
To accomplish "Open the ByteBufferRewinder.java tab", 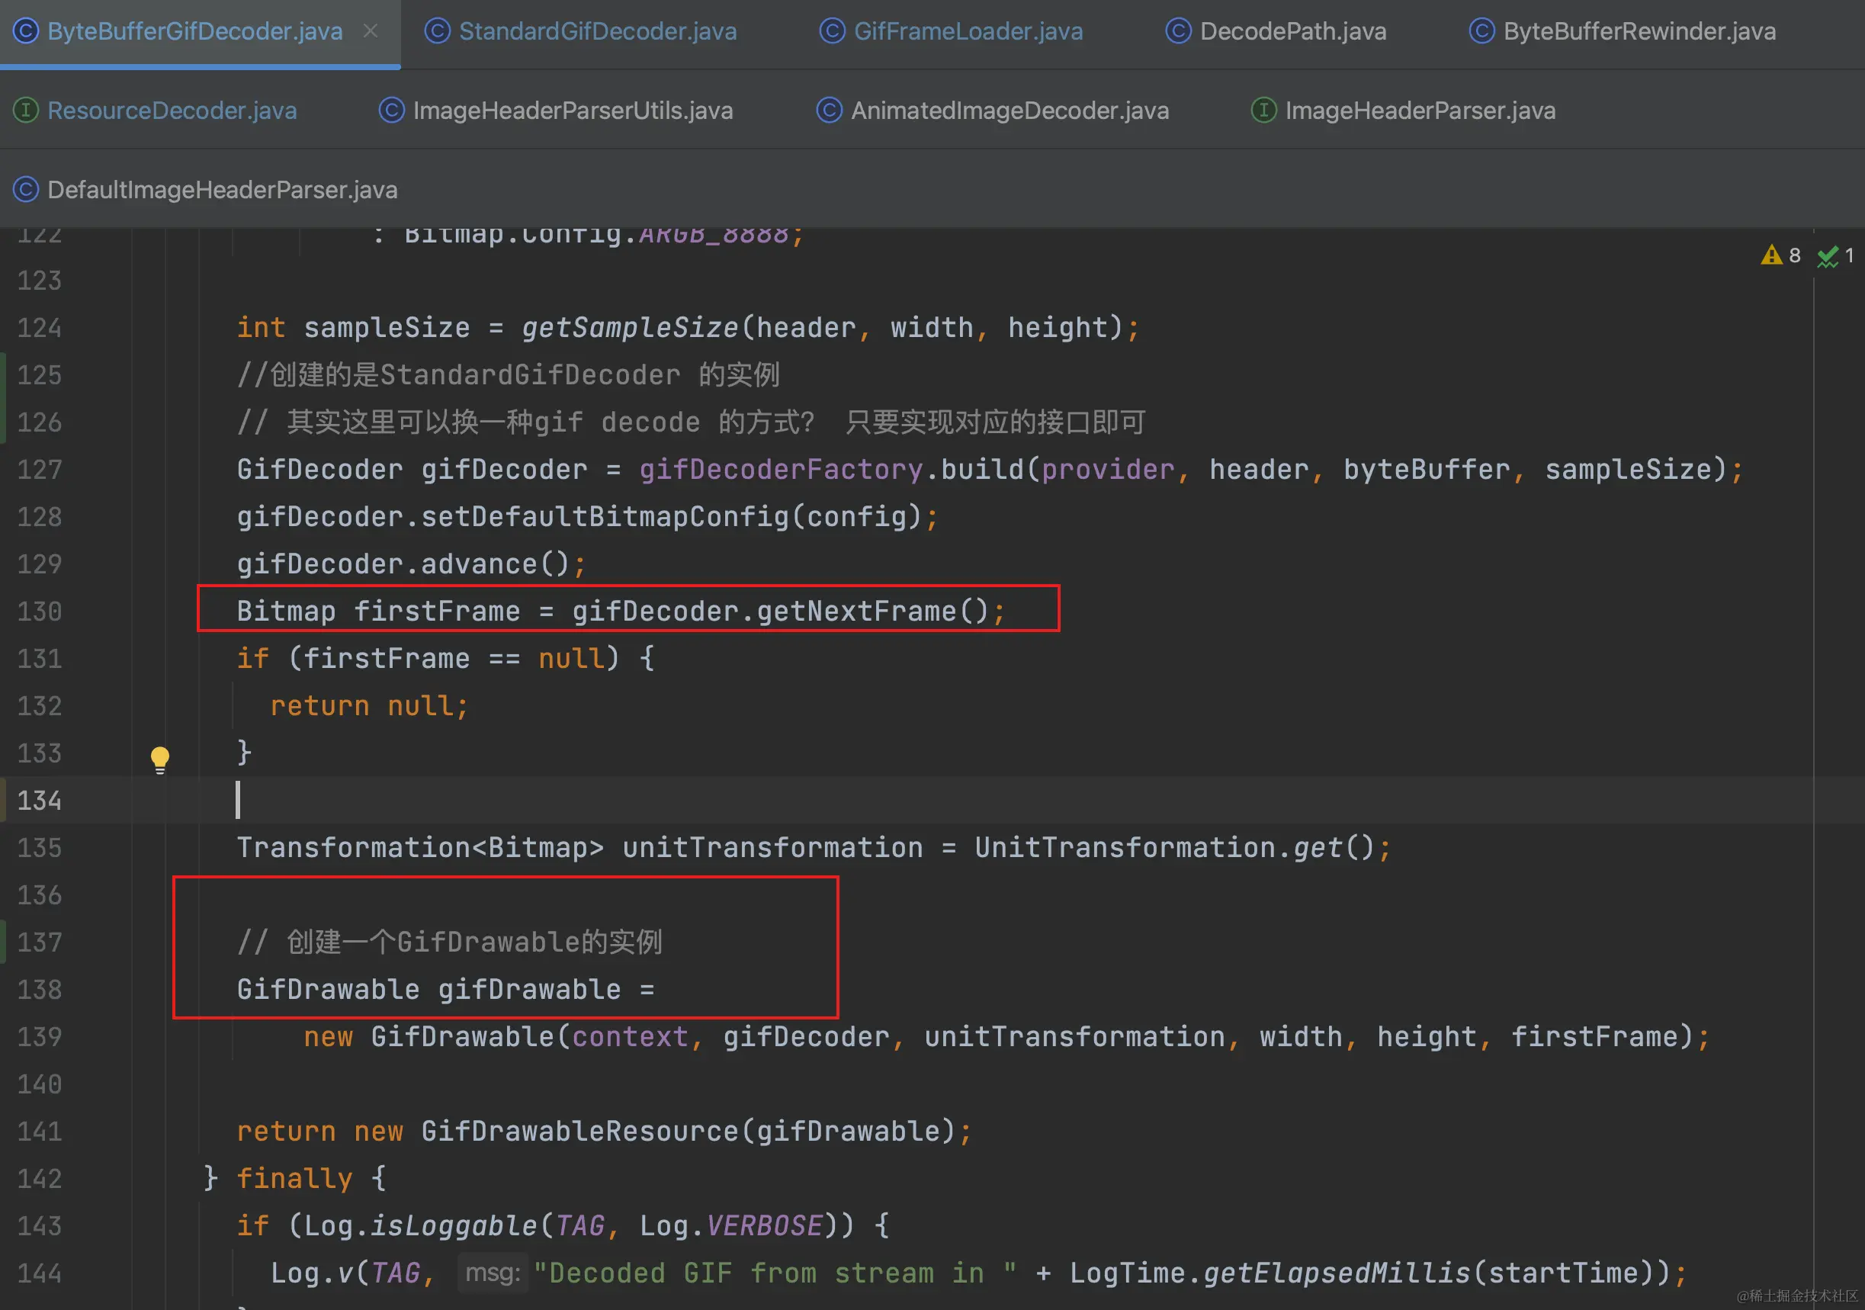I will point(1639,31).
